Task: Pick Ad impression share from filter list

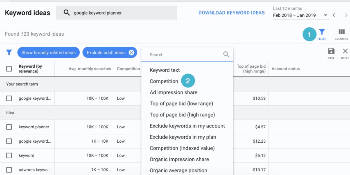Action: pyautogui.click(x=174, y=92)
